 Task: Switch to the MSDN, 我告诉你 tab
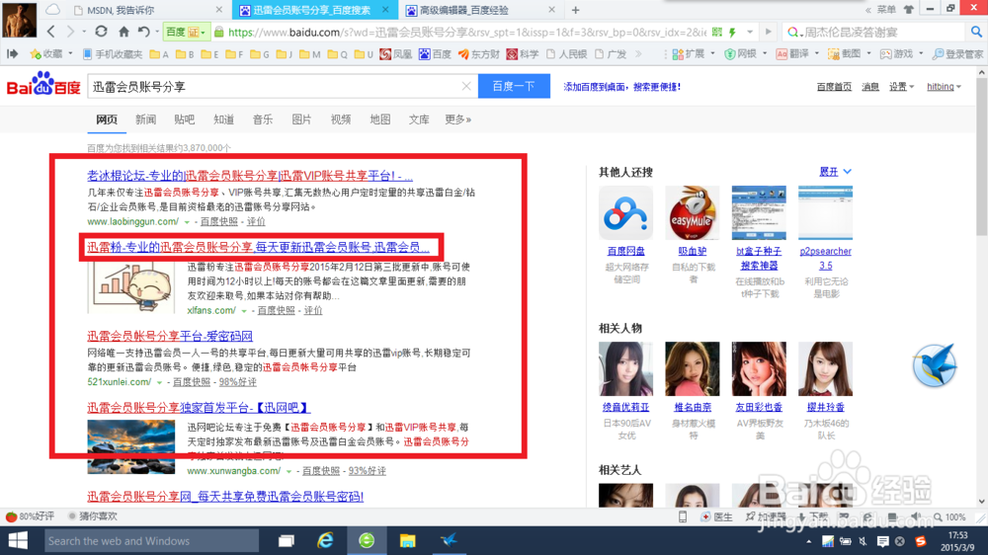coord(146,10)
